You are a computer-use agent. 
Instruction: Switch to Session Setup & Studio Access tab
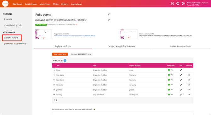(122, 46)
